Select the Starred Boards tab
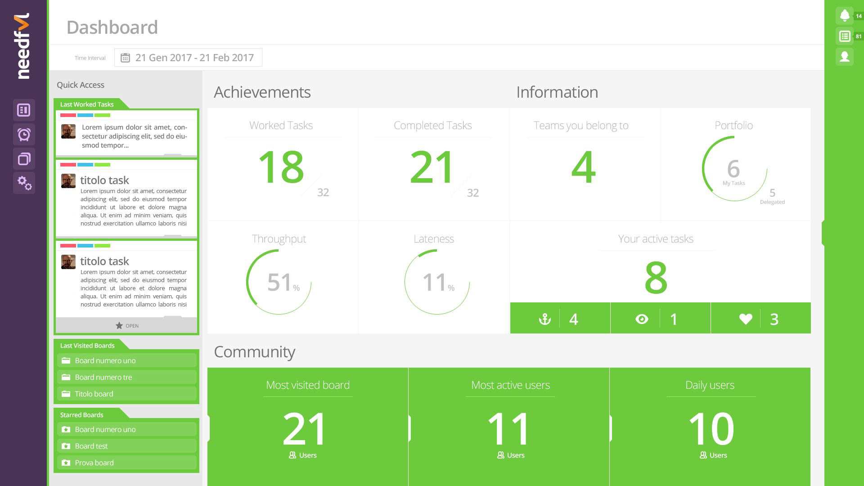The image size is (864, 486). [82, 415]
